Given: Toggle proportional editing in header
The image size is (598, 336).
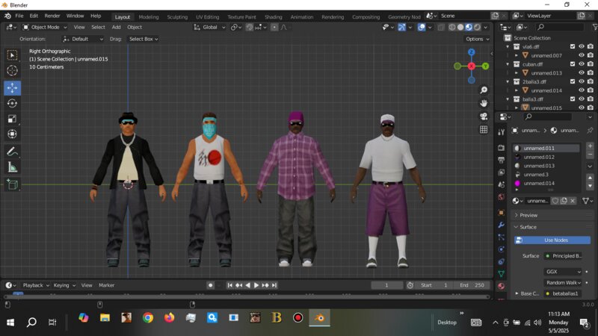Looking at the screenshot, I should (x=274, y=27).
